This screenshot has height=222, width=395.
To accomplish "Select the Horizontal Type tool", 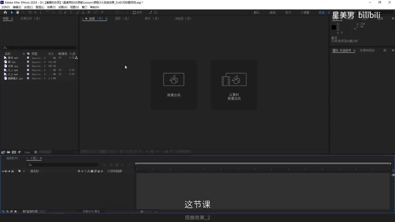I will tap(71, 12).
